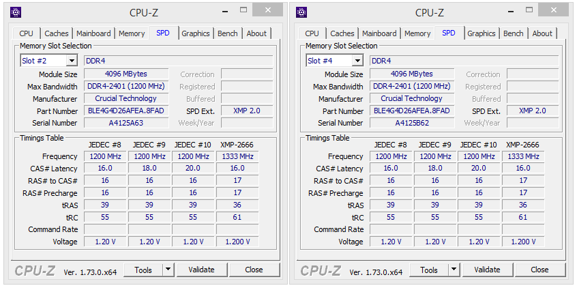Viewport: 577px width, 288px height.
Task: Click JEDEC #8 Command Rate field in left window
Action: (105, 229)
